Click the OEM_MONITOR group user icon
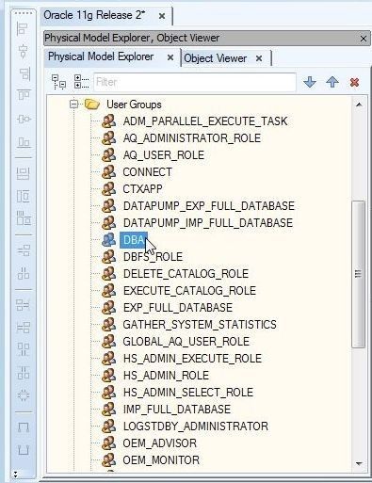Image resolution: width=372 pixels, height=483 pixels. click(109, 459)
